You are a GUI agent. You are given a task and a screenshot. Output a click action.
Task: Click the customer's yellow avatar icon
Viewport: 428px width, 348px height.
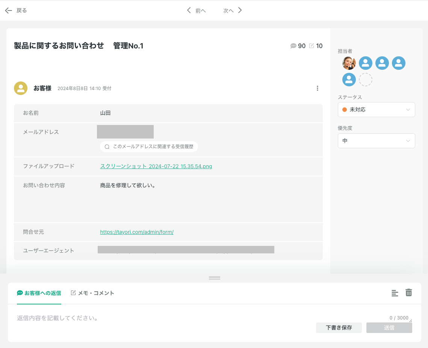click(21, 88)
